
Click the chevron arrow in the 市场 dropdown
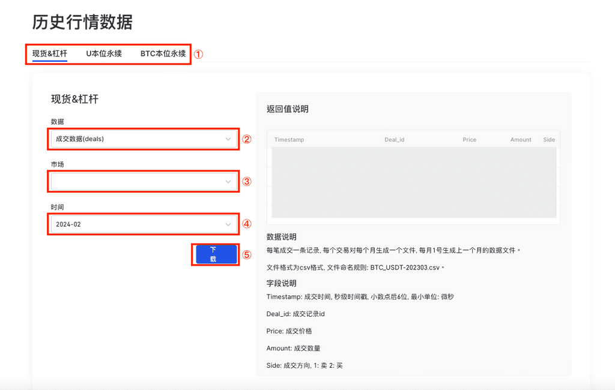pos(228,182)
